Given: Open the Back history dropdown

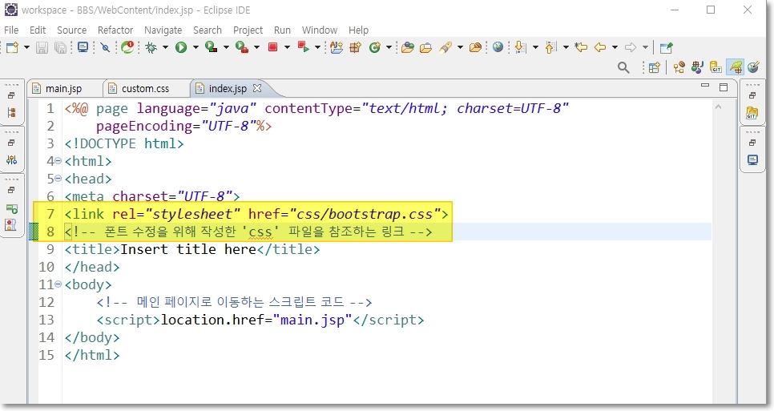Looking at the screenshot, I should (x=615, y=47).
